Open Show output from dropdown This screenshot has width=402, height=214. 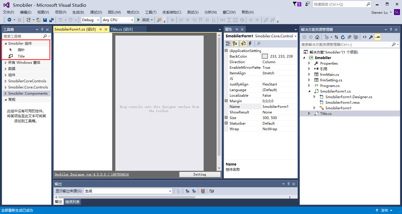(128, 191)
